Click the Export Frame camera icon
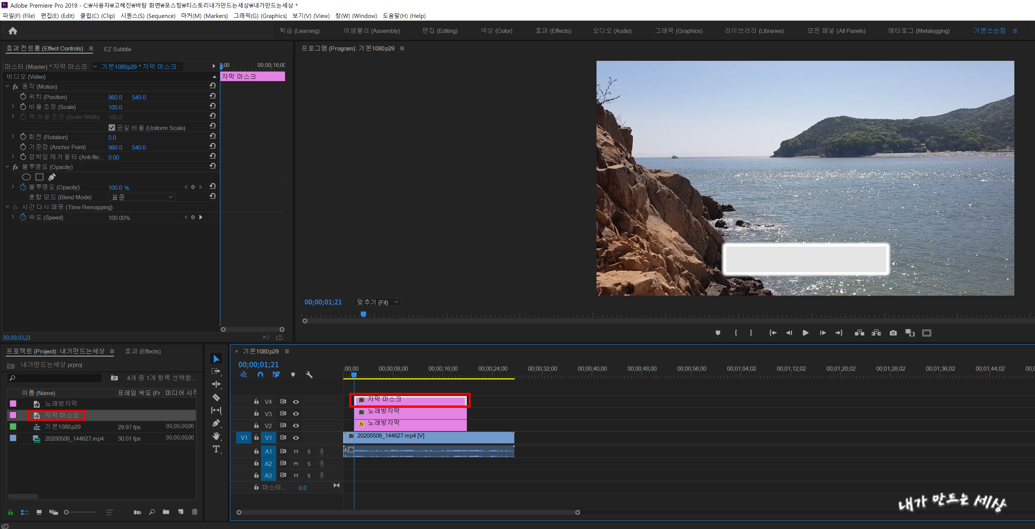Screen dimensions: 1035x529 (x=893, y=332)
